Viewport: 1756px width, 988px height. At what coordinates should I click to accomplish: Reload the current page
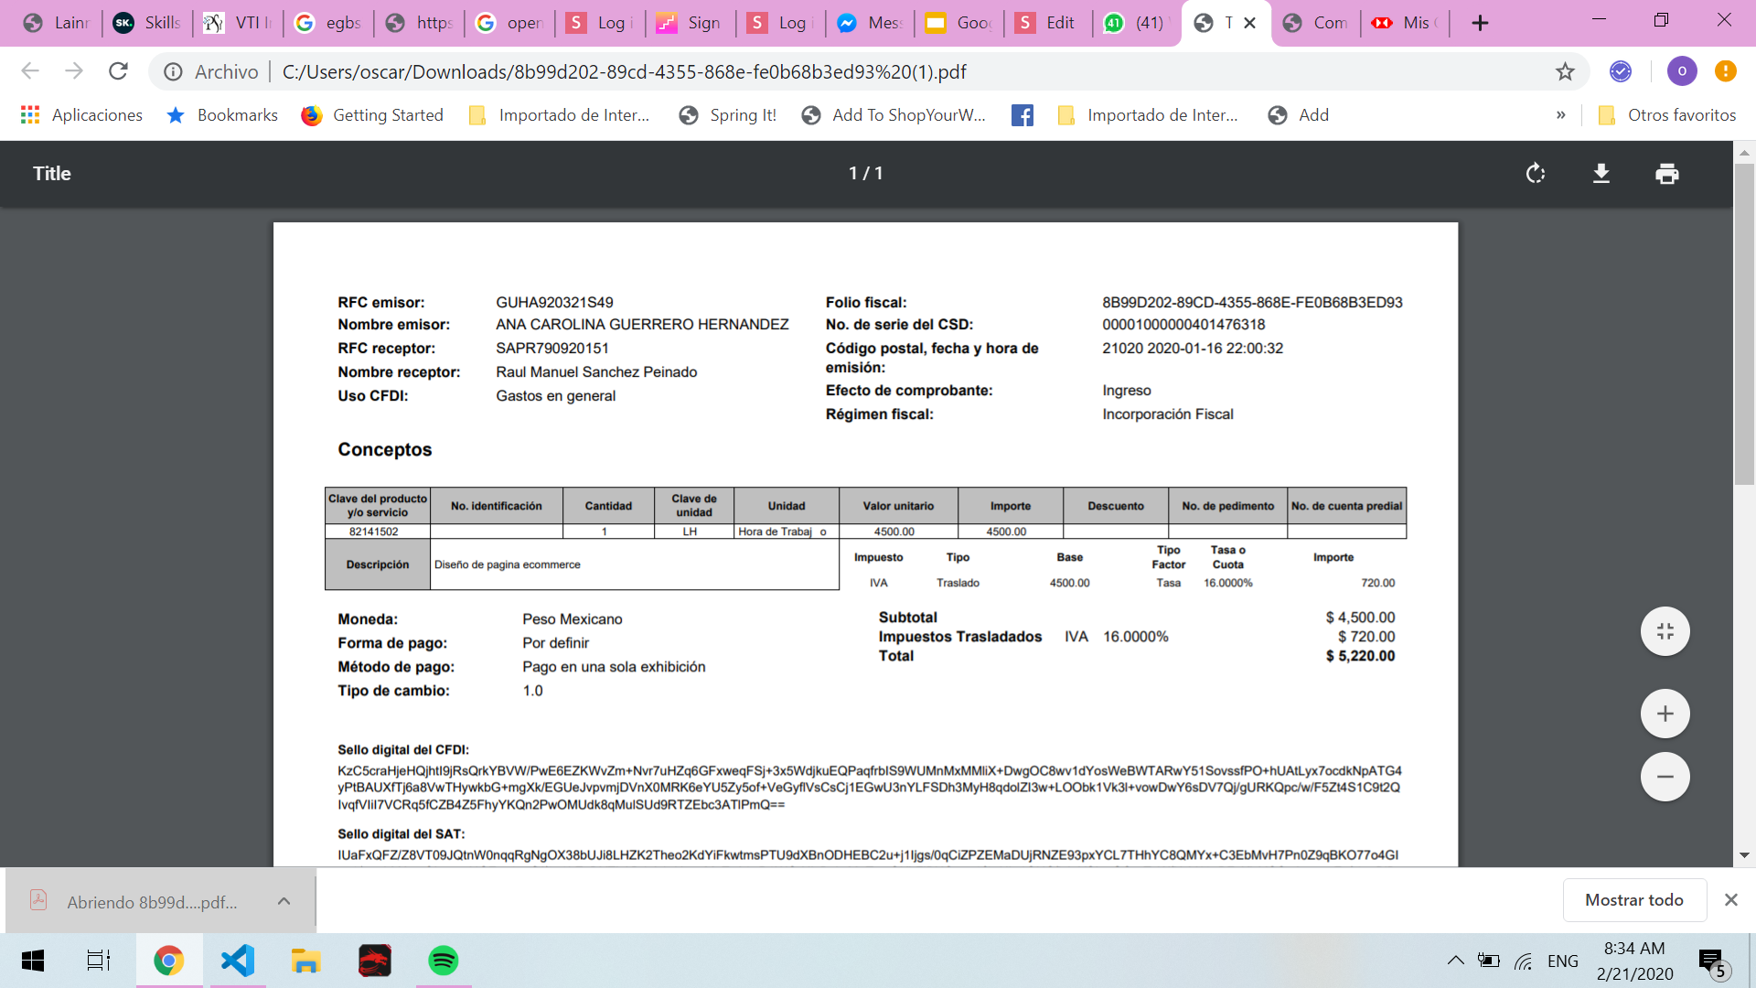[x=118, y=71]
